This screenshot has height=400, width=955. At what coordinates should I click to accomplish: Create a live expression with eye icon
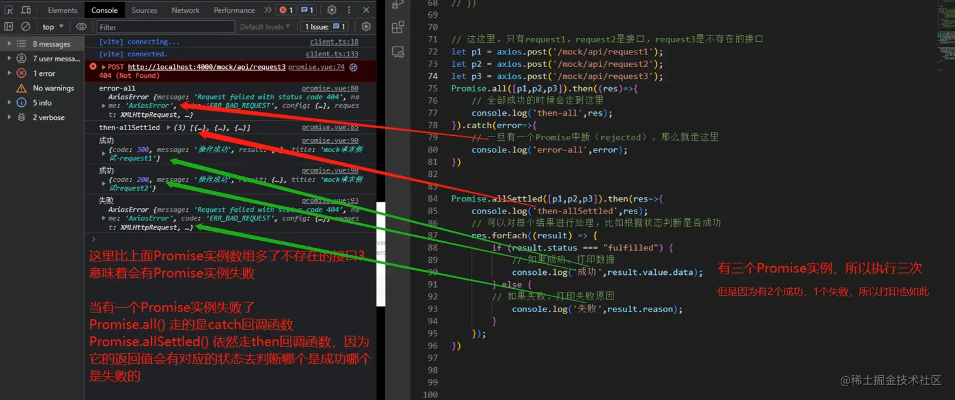pos(81,27)
